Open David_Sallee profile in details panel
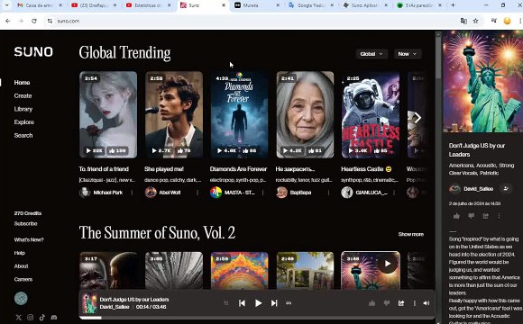This screenshot has height=324, width=523. point(478,189)
